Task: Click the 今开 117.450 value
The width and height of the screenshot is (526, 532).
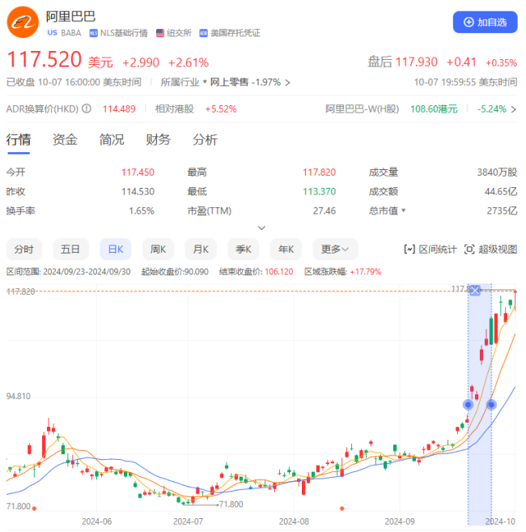Action: point(138,172)
